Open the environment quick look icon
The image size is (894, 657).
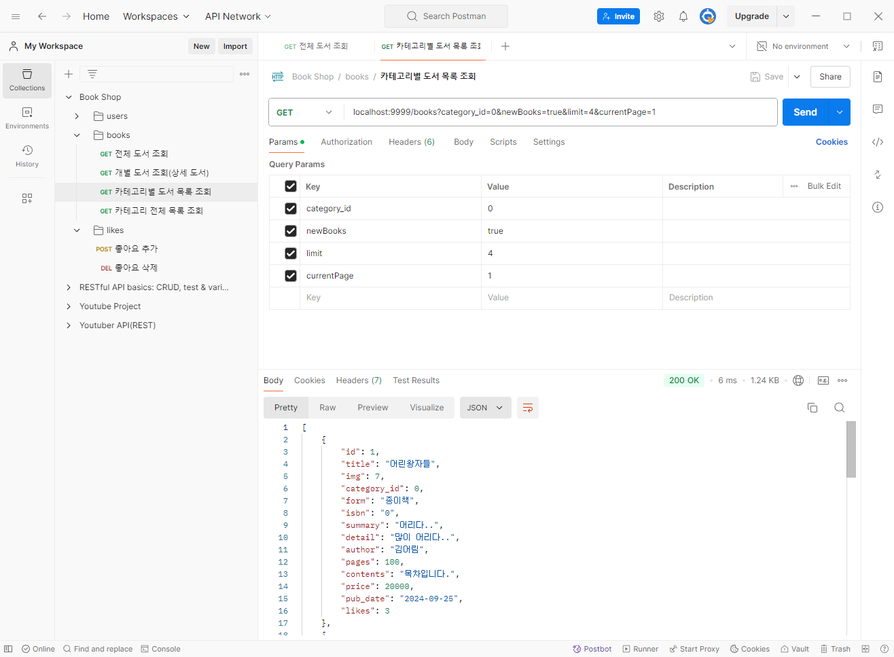[878, 46]
